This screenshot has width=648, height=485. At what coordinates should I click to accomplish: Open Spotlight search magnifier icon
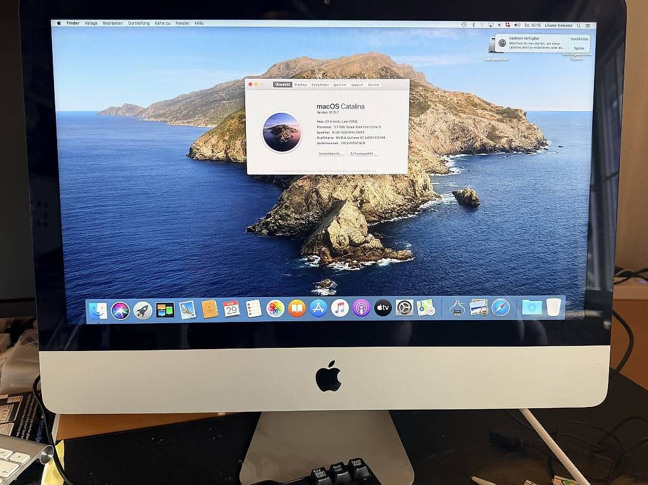(x=579, y=25)
